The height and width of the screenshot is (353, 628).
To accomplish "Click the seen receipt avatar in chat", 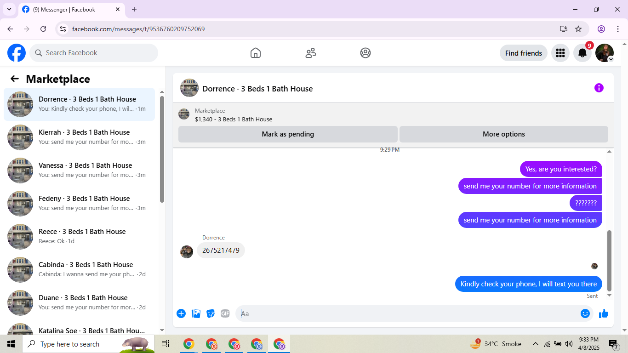I will (x=594, y=266).
